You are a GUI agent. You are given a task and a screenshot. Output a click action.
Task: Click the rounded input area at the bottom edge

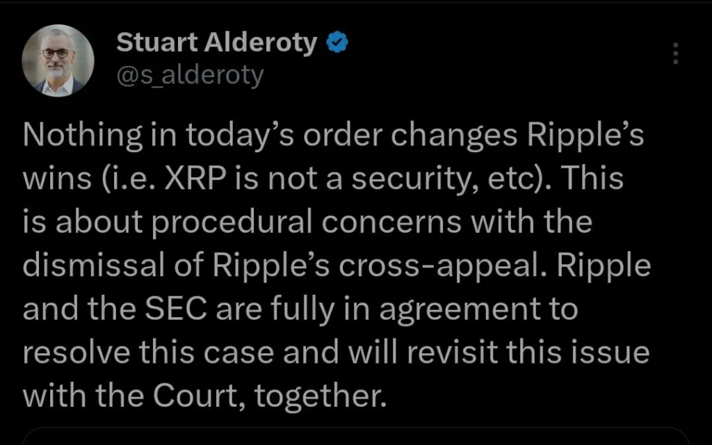click(356, 438)
